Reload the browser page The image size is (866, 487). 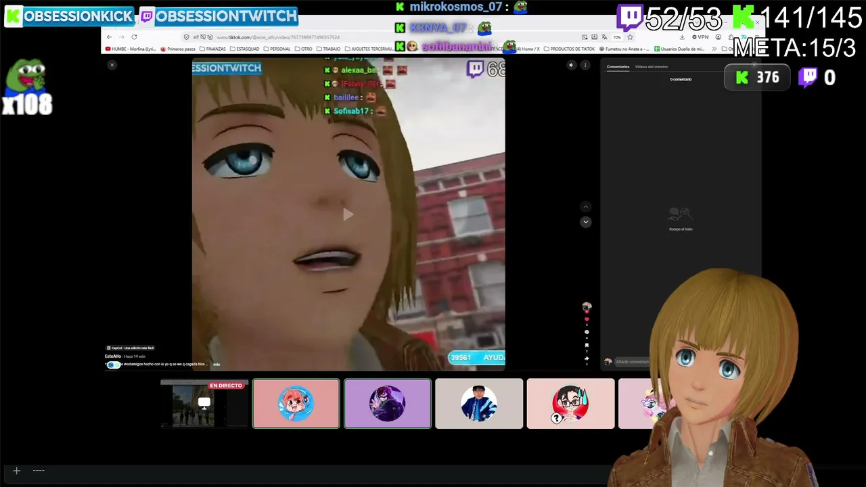pos(134,37)
